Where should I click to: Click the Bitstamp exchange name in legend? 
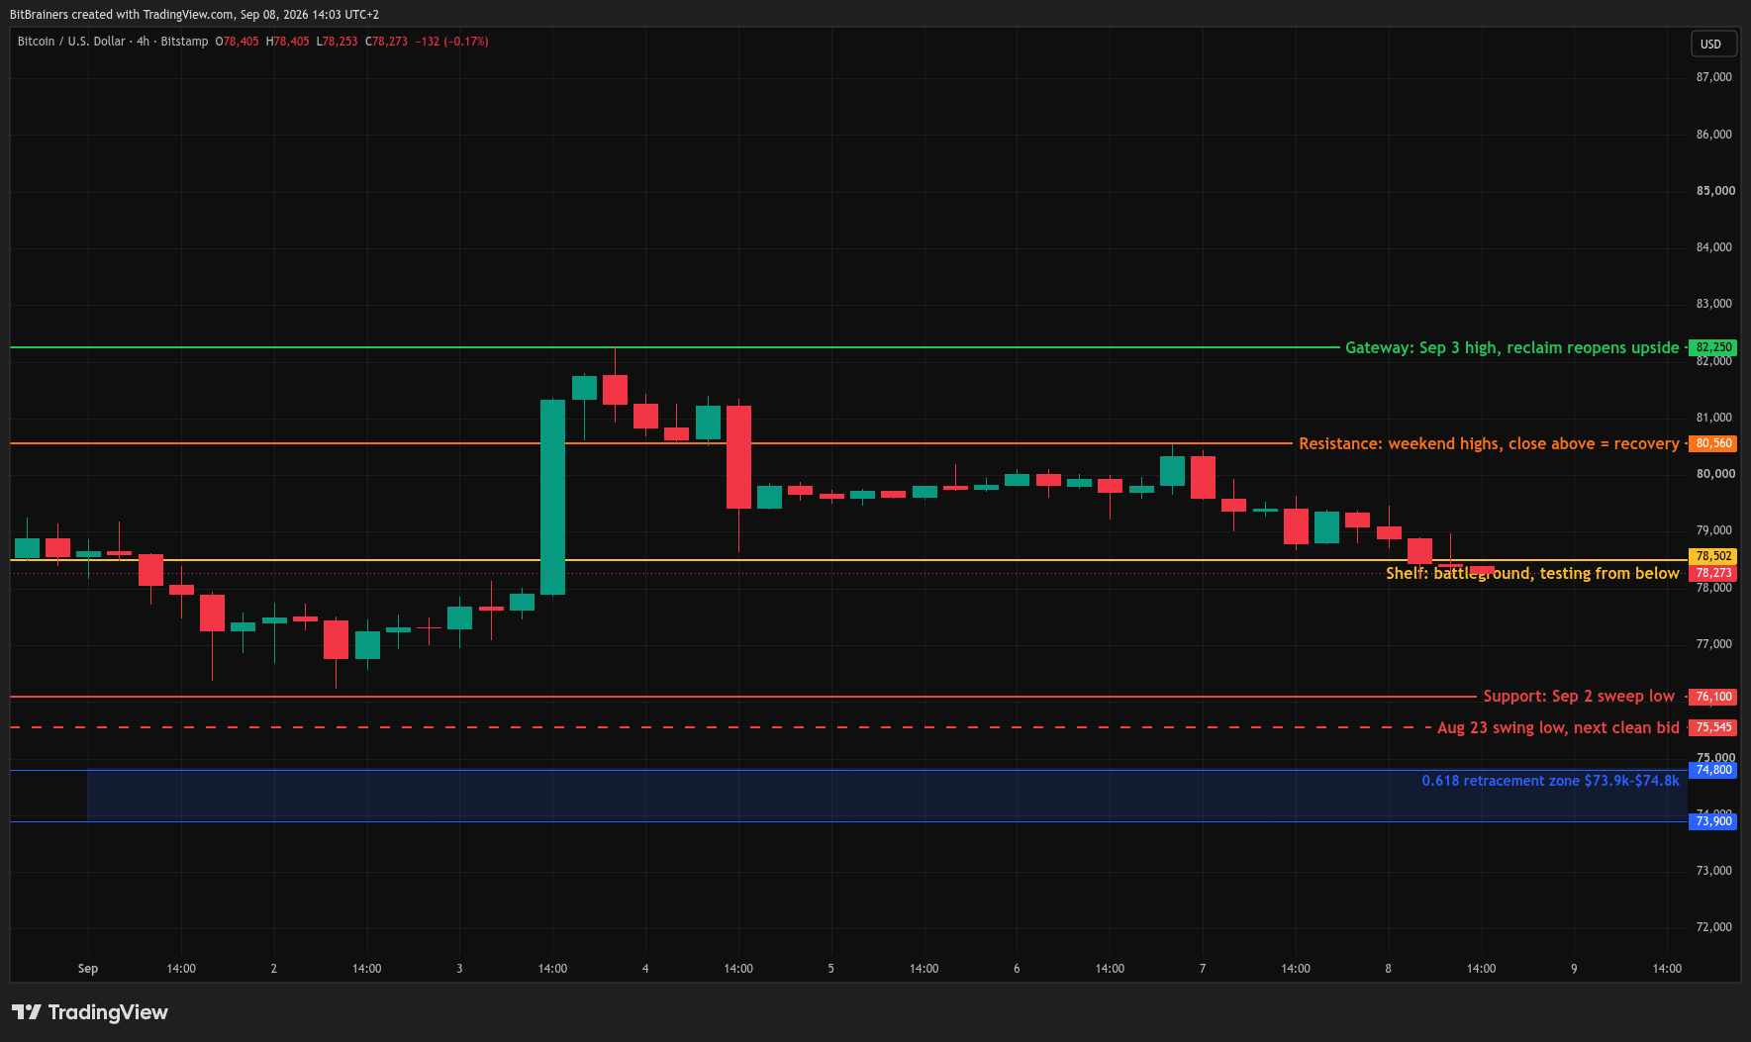click(184, 42)
